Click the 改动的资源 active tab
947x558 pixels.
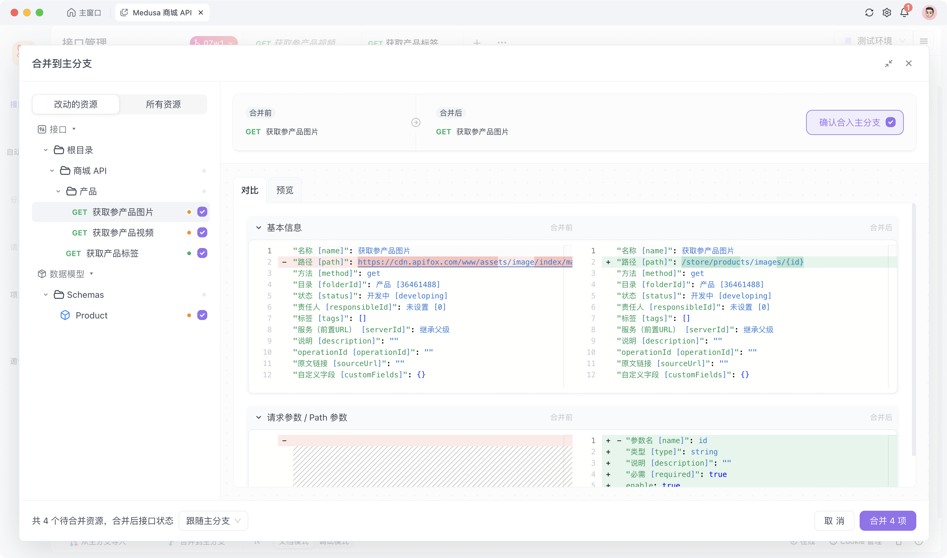tap(75, 104)
